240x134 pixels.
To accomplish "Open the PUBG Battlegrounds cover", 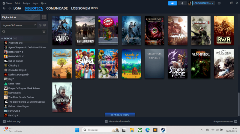I will click(85, 30).
